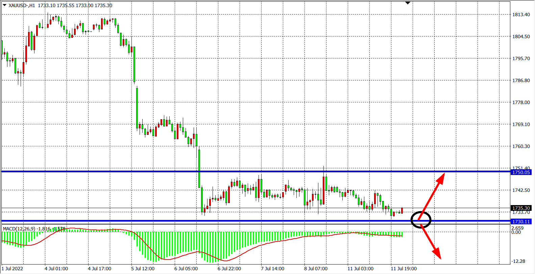Image resolution: width=535 pixels, height=274 pixels.
Task: Click the -12.28 MACD scale value
Action: (518, 261)
